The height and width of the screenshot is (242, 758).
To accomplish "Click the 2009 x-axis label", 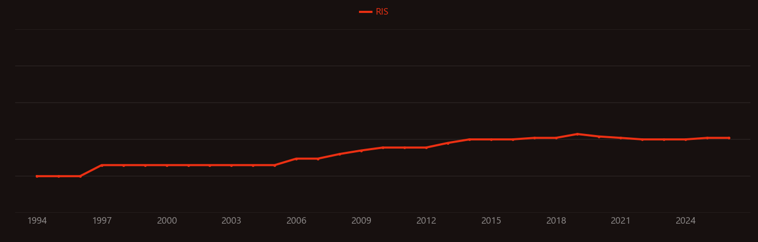I will [x=361, y=221].
